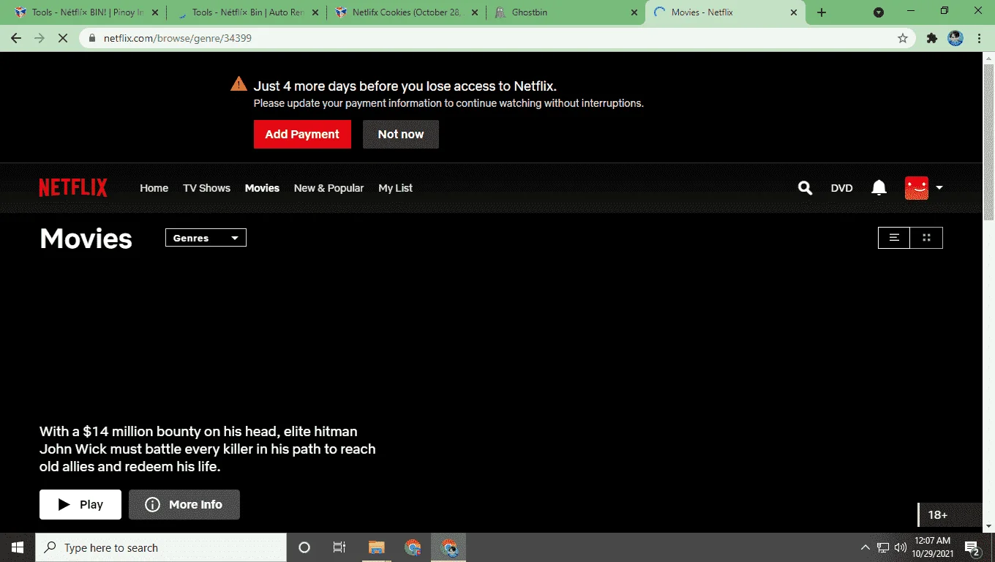The height and width of the screenshot is (562, 995).
Task: Open the DVD link
Action: (841, 188)
